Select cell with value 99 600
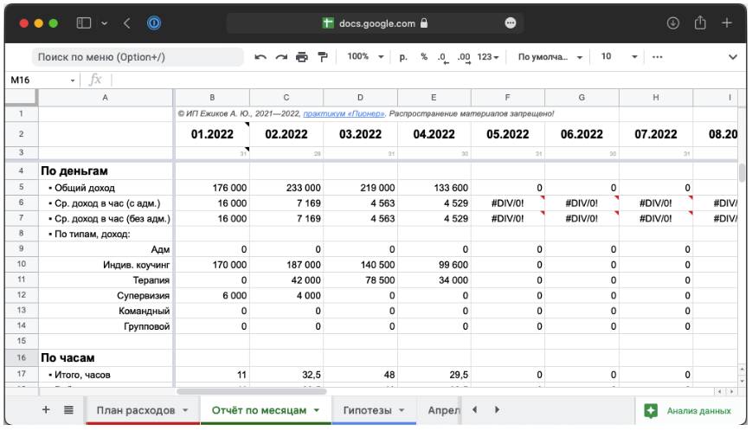 (x=434, y=265)
